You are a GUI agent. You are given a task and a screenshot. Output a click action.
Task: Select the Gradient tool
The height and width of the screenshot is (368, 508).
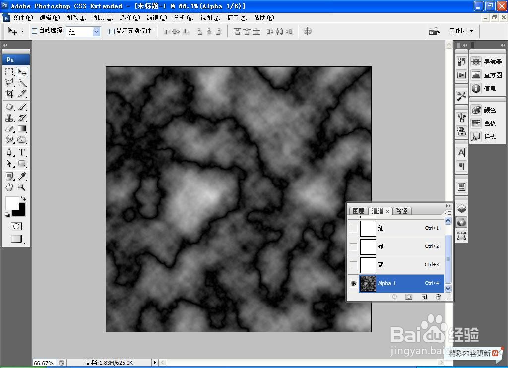click(22, 128)
